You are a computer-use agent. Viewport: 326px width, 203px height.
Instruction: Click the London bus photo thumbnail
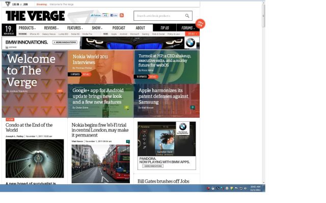tap(101, 164)
